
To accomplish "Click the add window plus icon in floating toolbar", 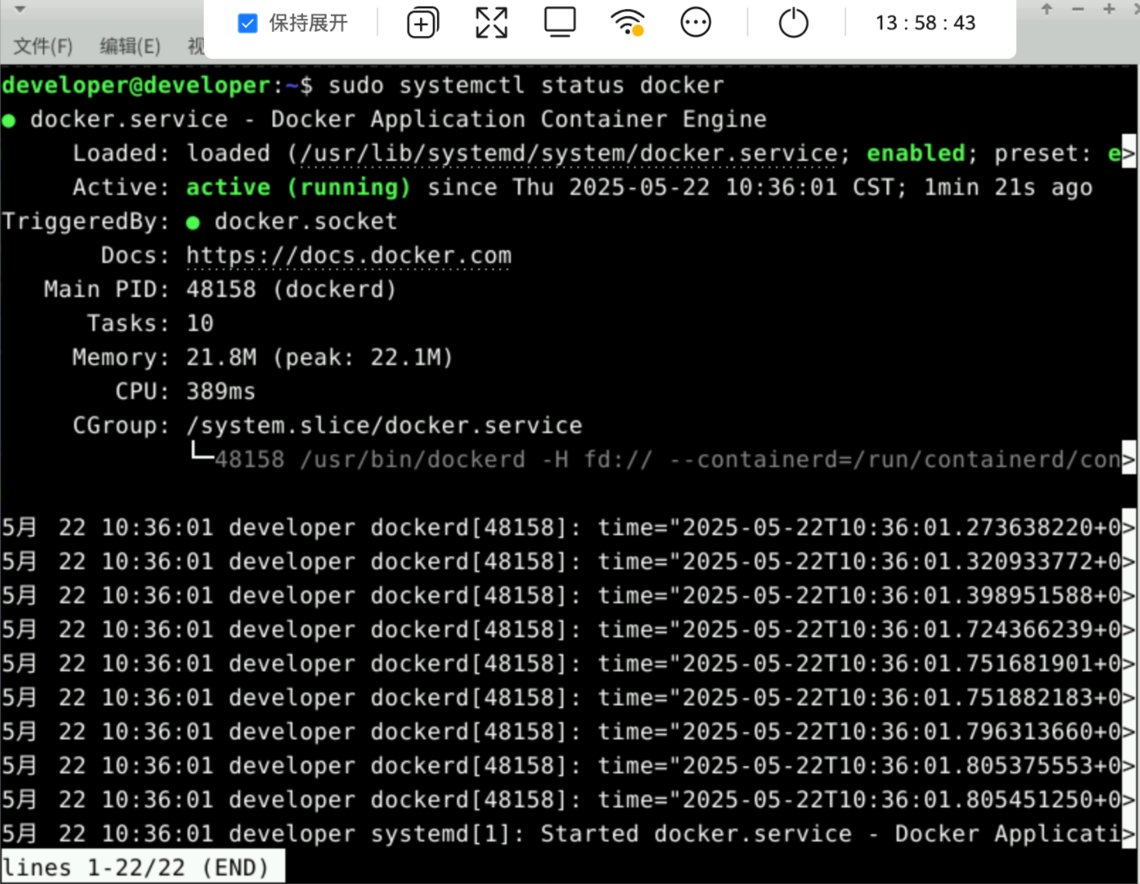I will 423,23.
